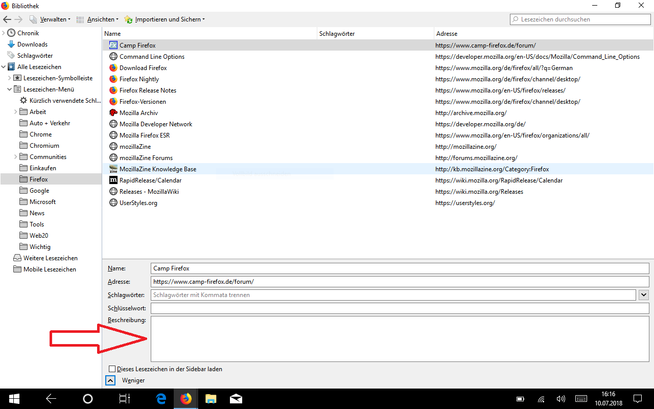Select the Chromium folder
Viewport: 654px width, 409px height.
(44, 146)
